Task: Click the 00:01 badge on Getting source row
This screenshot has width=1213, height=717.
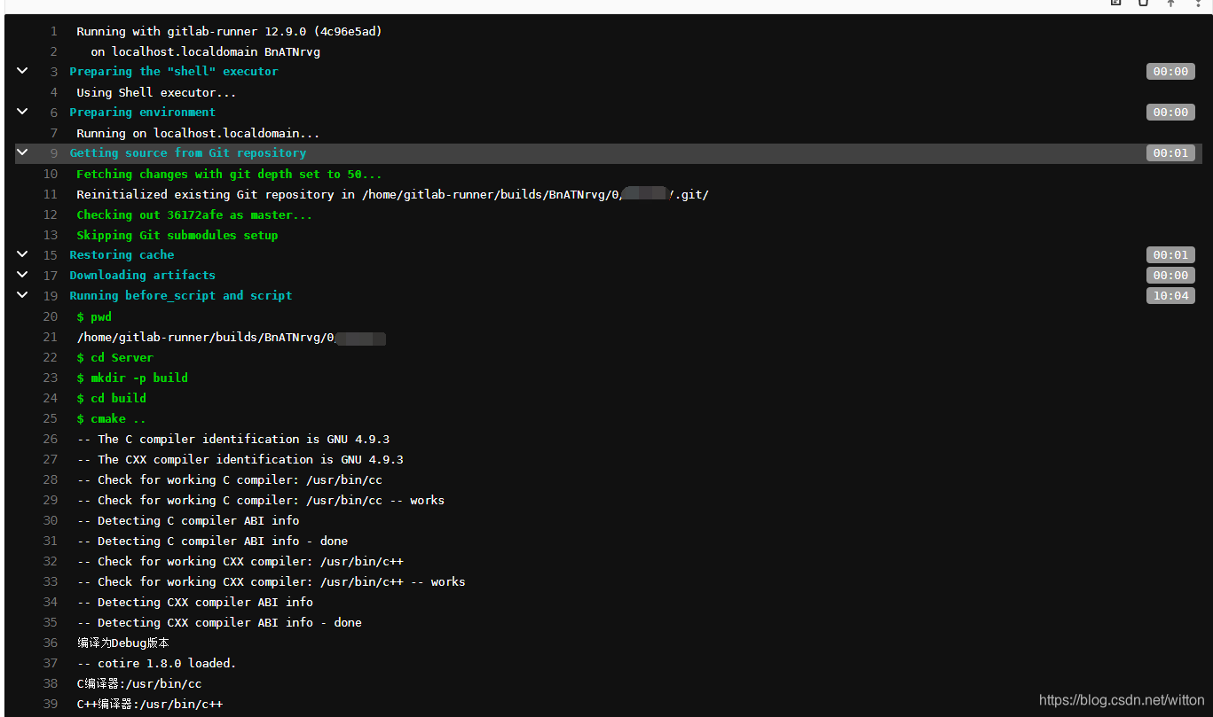Action: (x=1170, y=153)
